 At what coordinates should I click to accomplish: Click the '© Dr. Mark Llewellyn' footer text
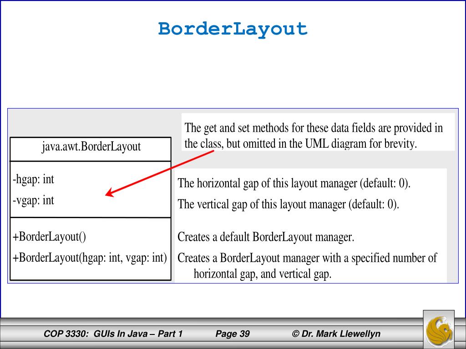pyautogui.click(x=336, y=334)
